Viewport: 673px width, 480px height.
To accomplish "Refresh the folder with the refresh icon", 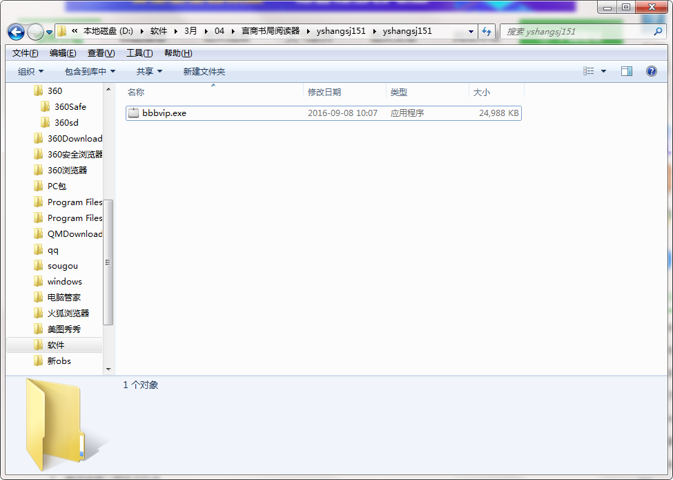I will (487, 31).
